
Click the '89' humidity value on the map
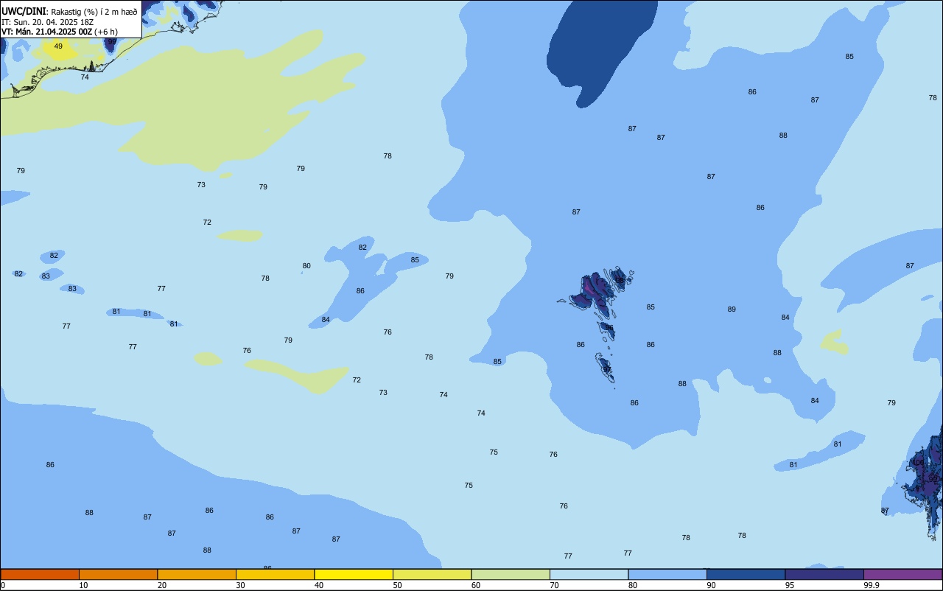click(x=732, y=310)
